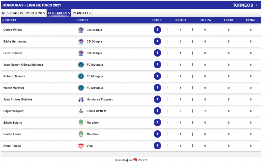
Task: Select player name Juan Ramón Gómez Martínez
Action: click(x=23, y=65)
